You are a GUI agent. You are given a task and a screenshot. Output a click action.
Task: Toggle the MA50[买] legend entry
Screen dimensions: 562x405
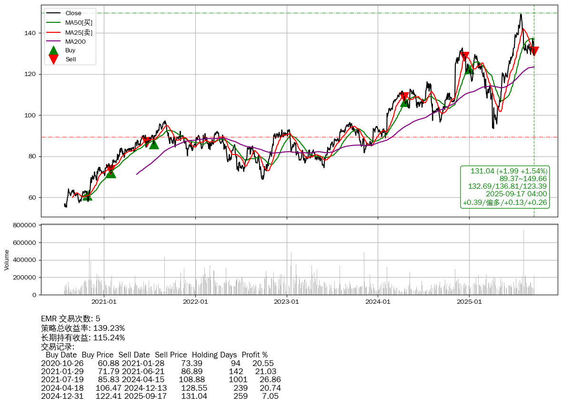79,22
